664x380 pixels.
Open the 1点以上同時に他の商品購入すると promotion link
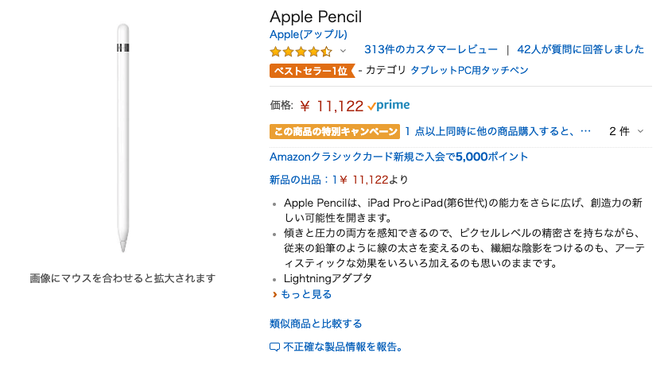498,132
